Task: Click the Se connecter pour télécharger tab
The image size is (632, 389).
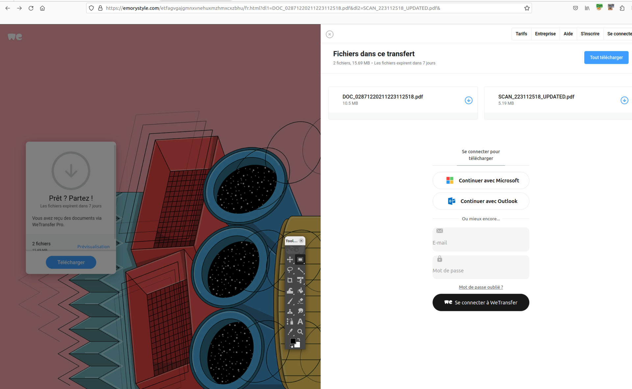Action: [x=481, y=155]
